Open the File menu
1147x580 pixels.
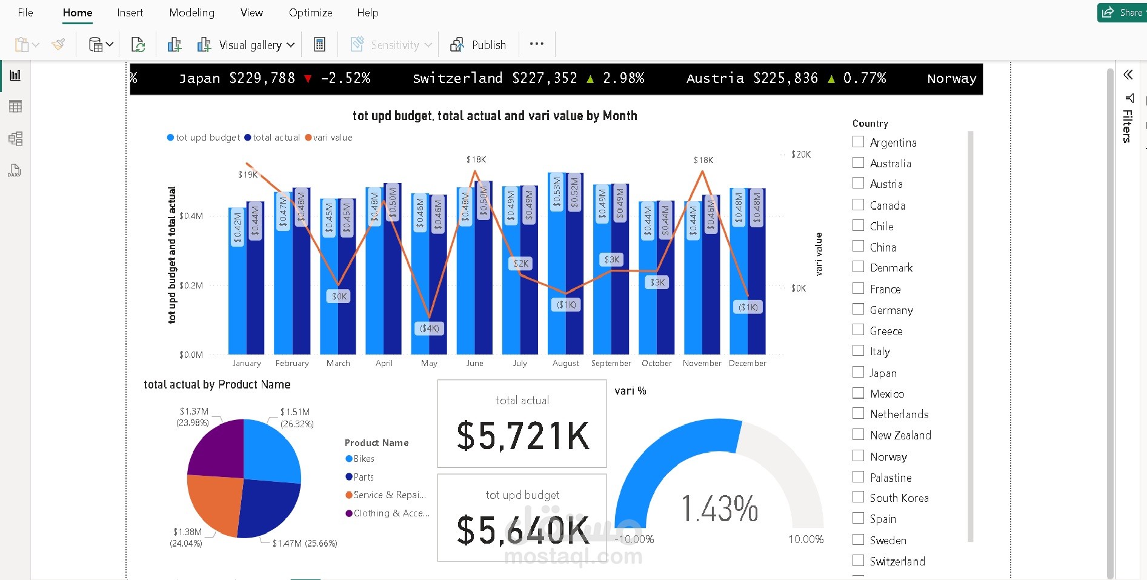25,12
